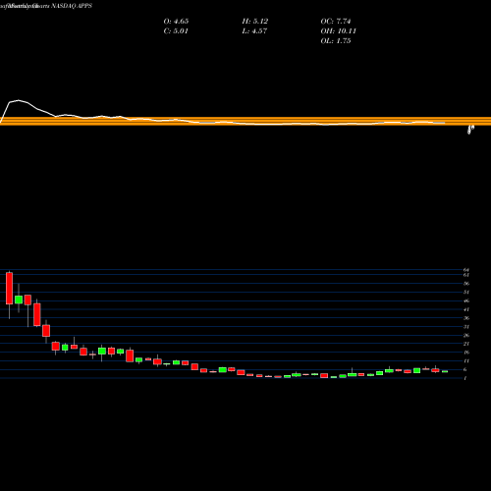Click the NASDAQ APPS chart title
The width and height of the screenshot is (491, 491).
click(71, 6)
